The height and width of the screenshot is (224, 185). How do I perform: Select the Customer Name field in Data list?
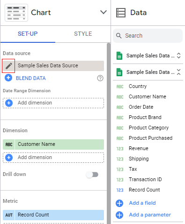148,96
